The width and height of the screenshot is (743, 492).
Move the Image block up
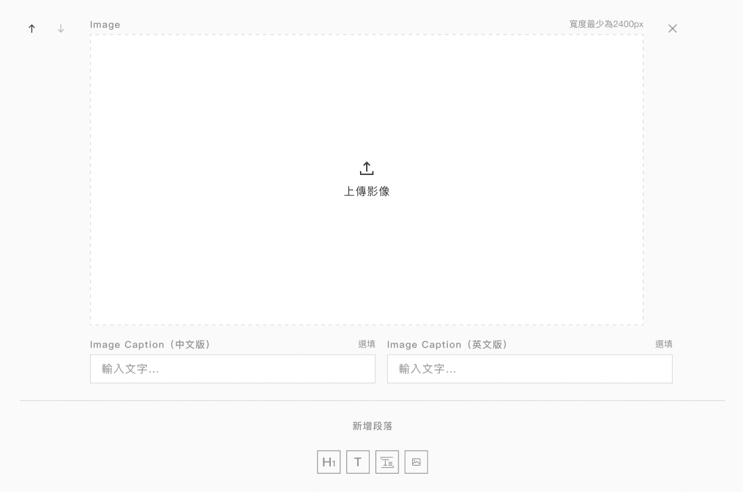[x=31, y=28]
